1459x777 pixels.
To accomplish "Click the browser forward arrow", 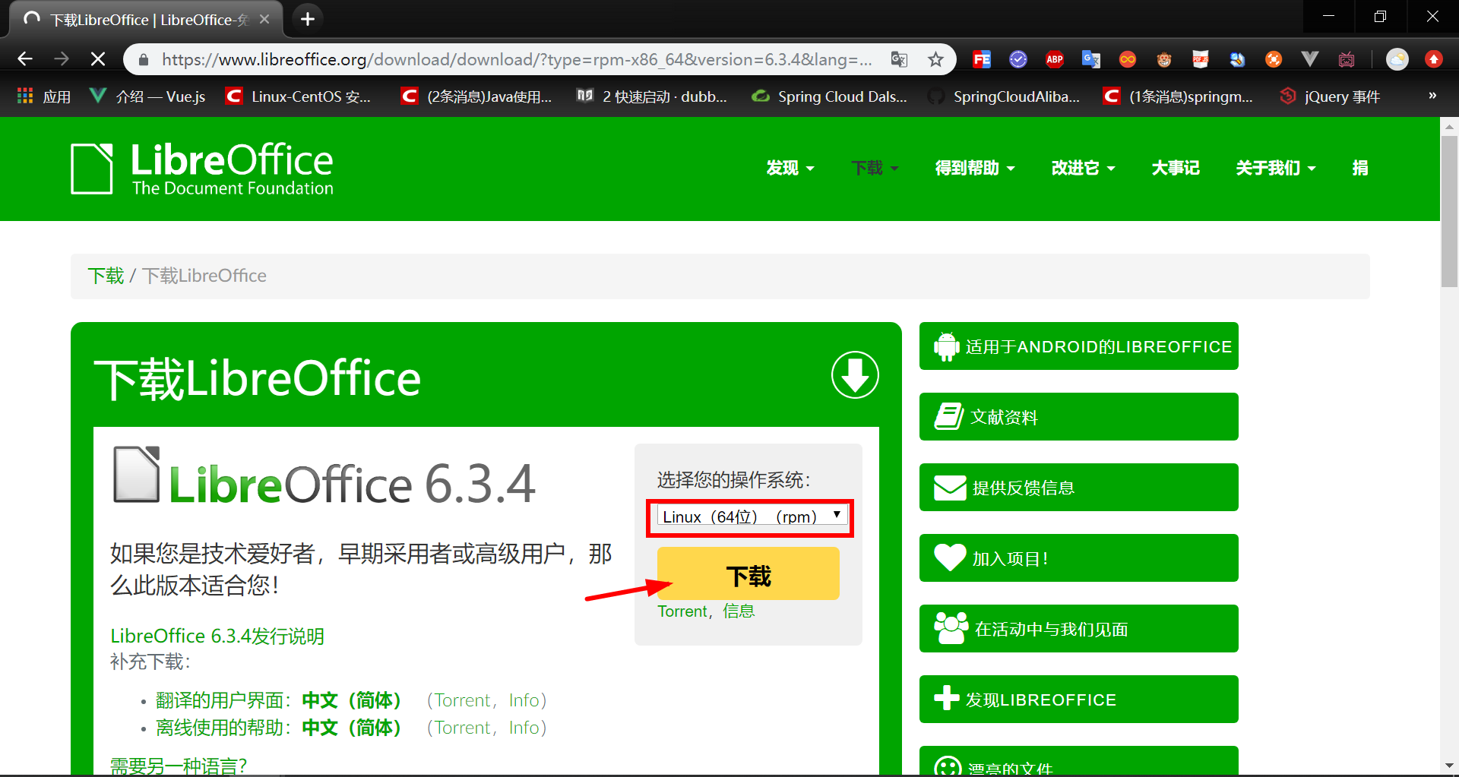I will [x=62, y=59].
